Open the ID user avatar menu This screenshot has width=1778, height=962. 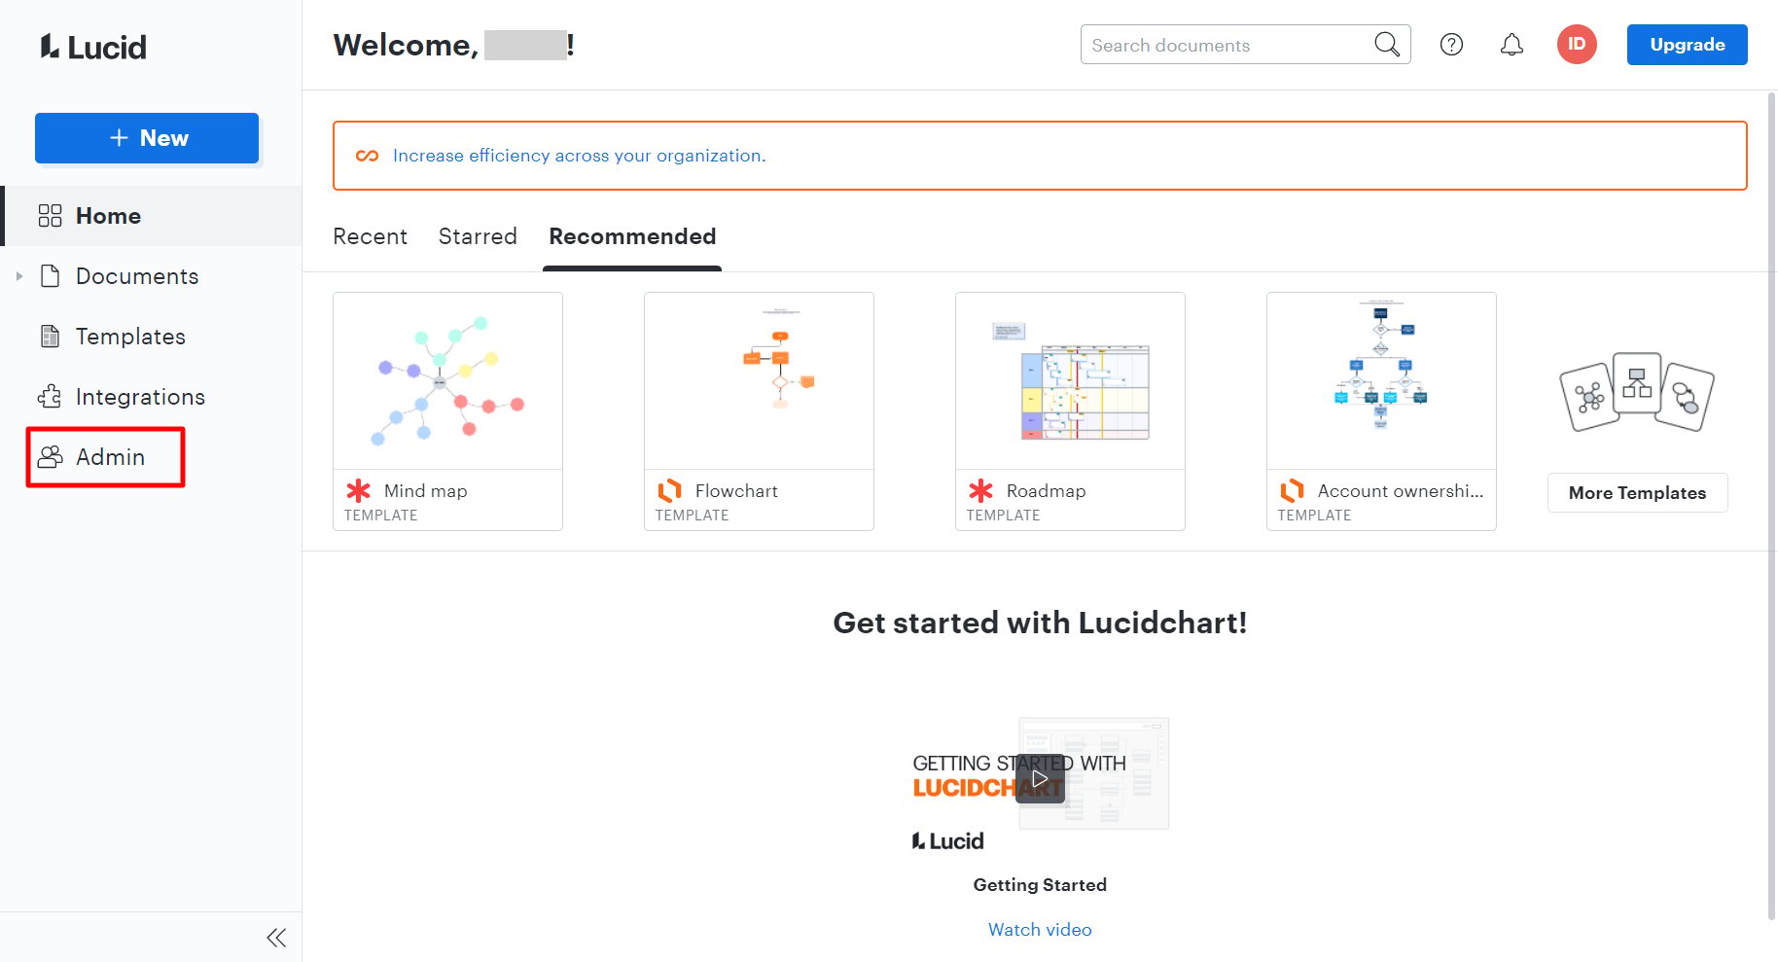pos(1577,45)
